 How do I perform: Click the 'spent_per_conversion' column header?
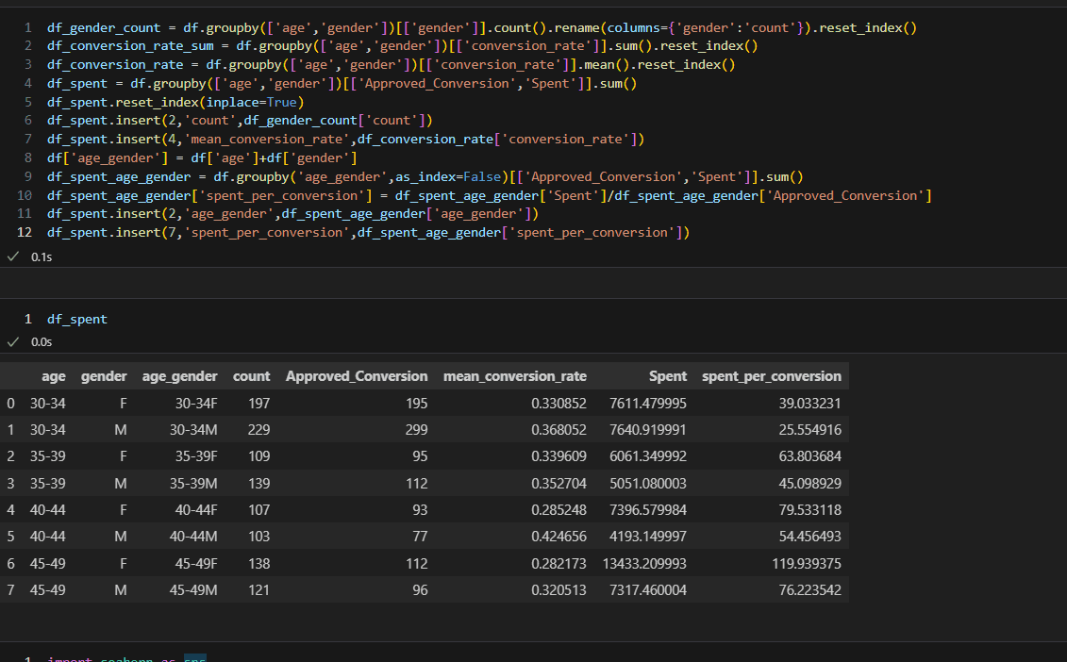point(771,376)
